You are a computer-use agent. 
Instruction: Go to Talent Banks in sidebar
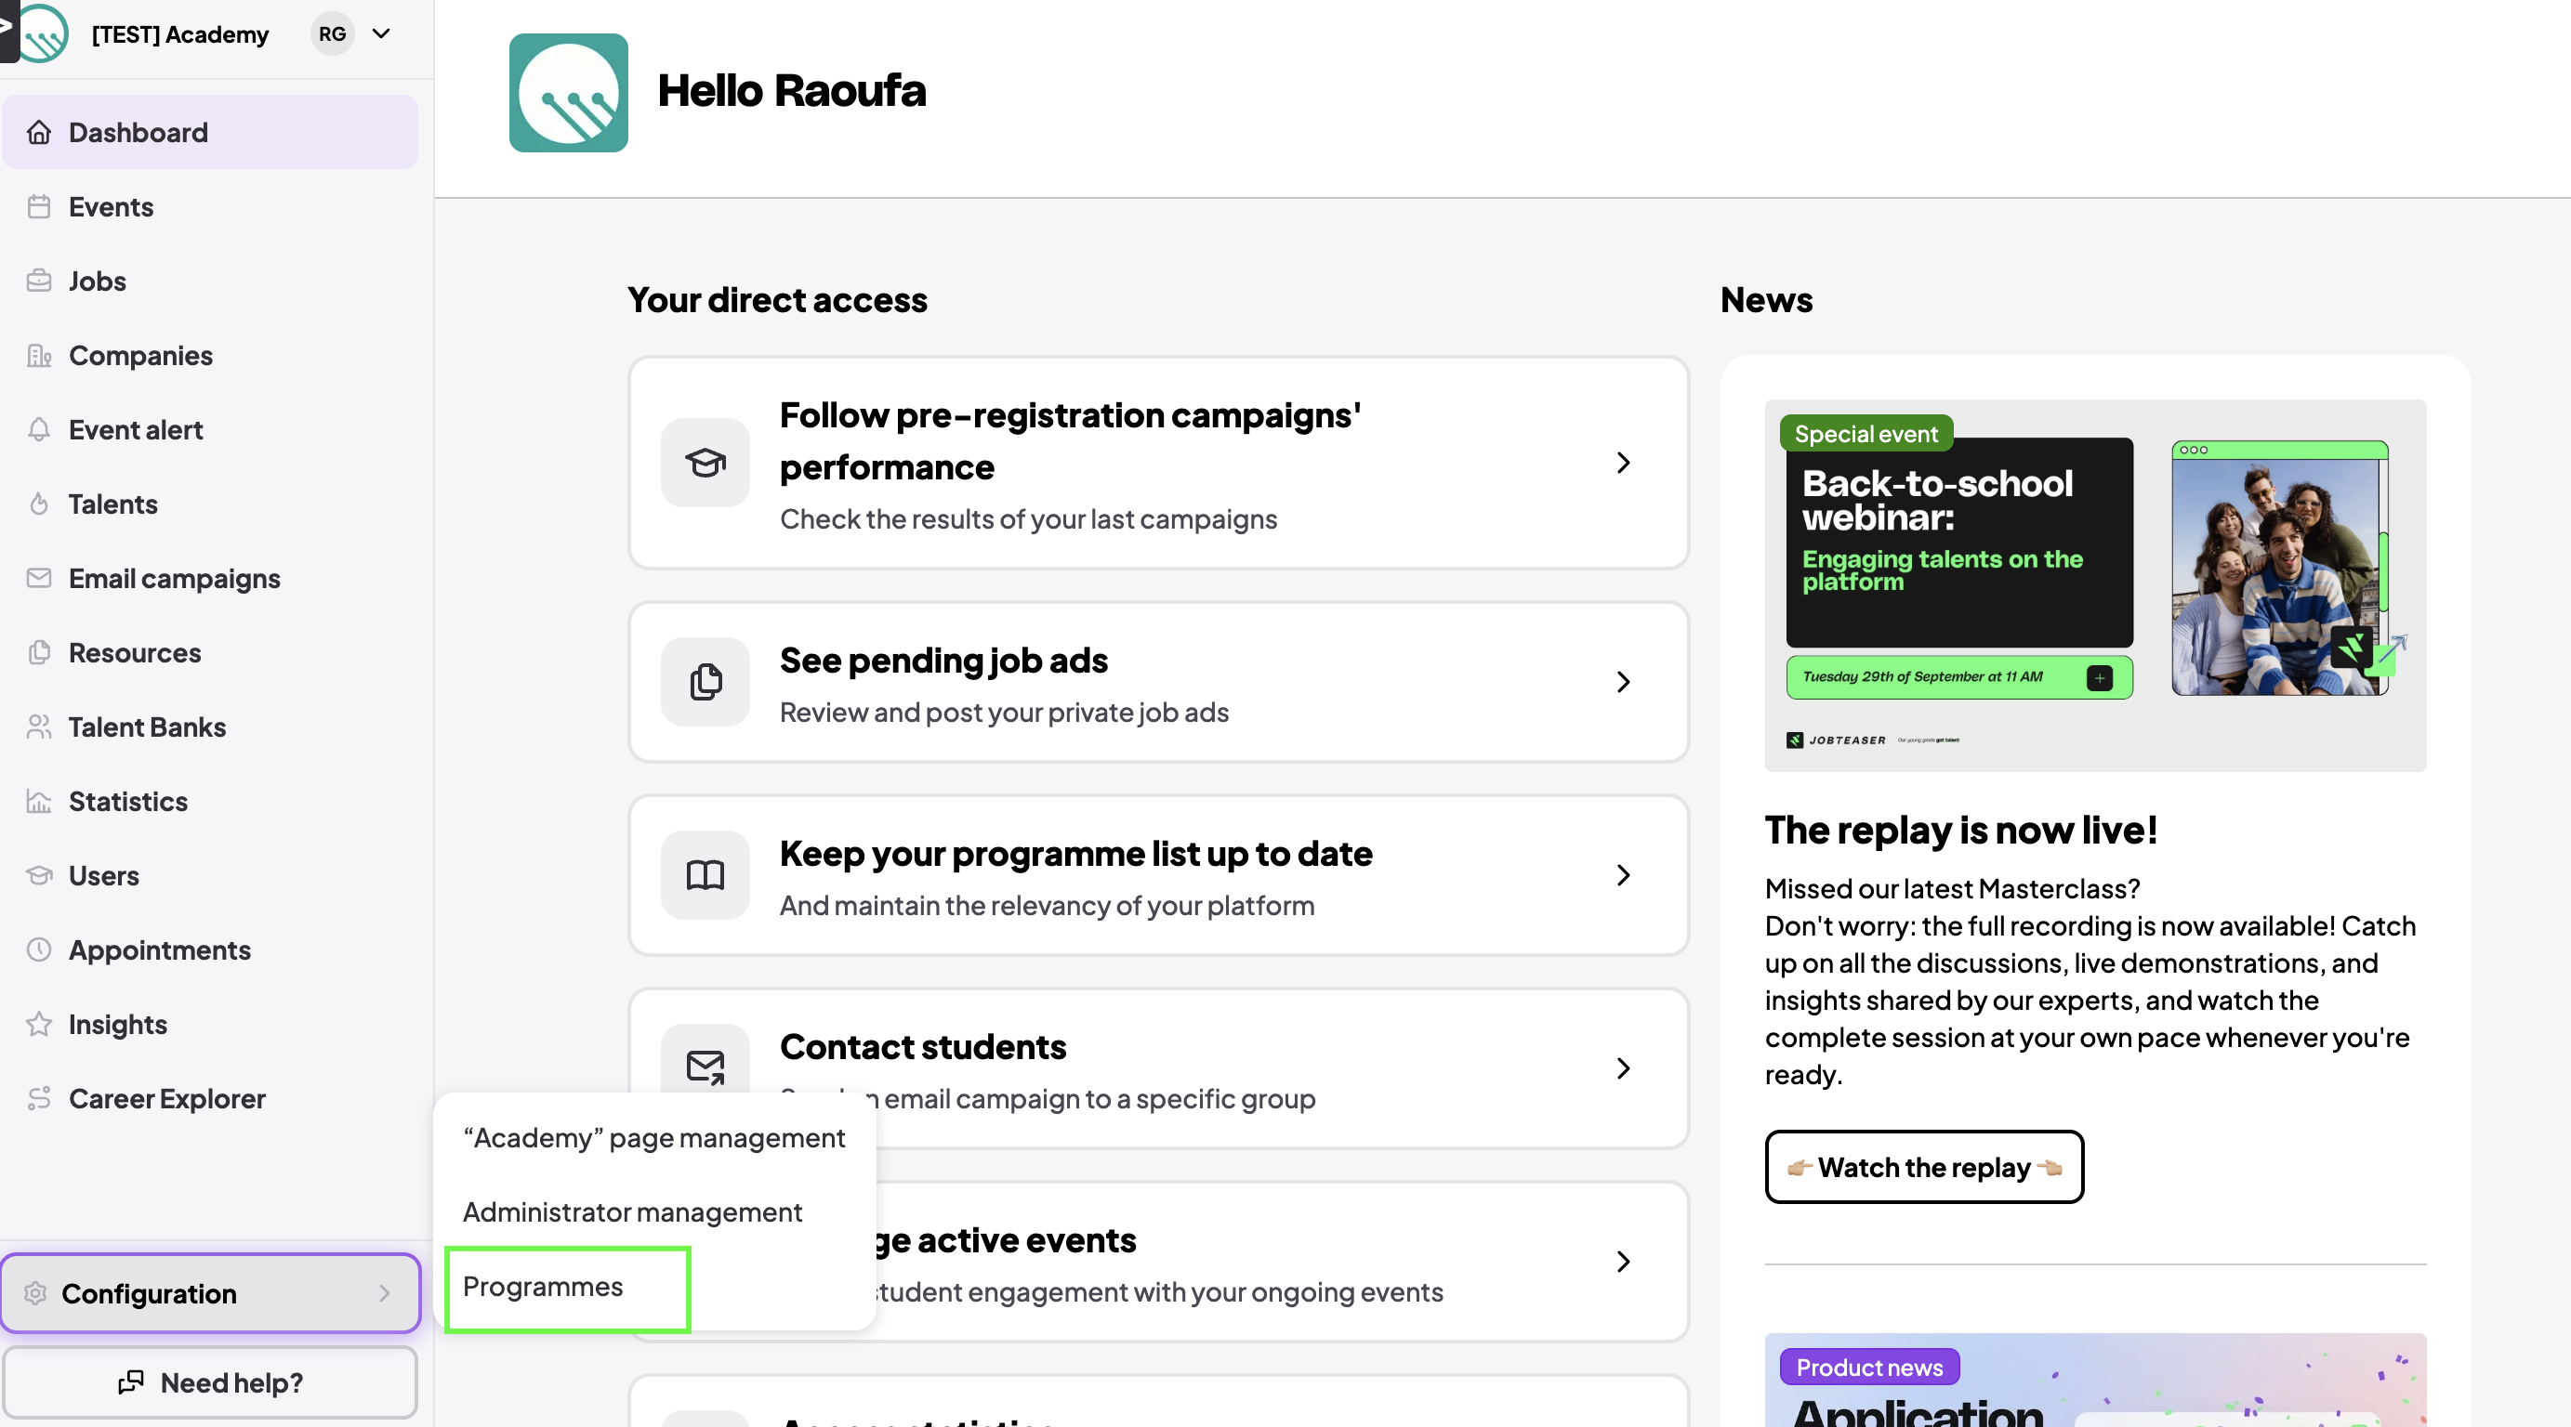(148, 727)
